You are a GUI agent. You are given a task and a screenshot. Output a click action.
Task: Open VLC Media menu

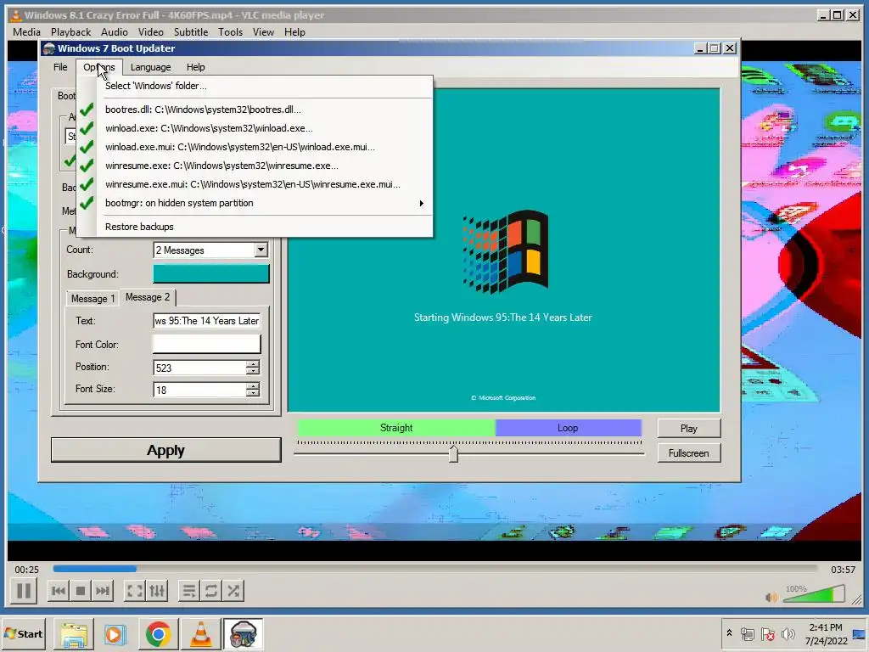click(x=26, y=32)
